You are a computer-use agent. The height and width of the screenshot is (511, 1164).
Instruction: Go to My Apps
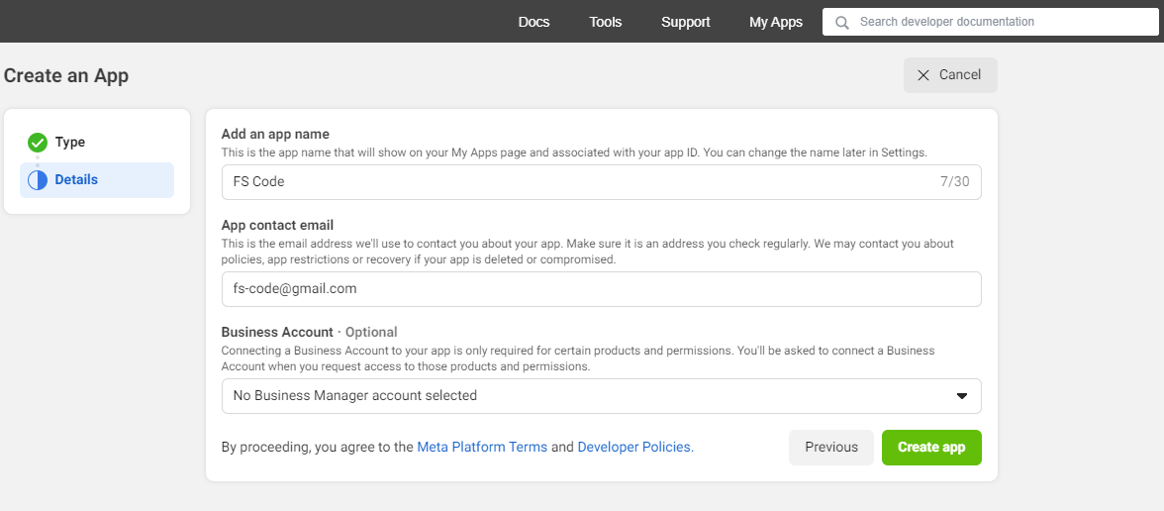tap(776, 22)
